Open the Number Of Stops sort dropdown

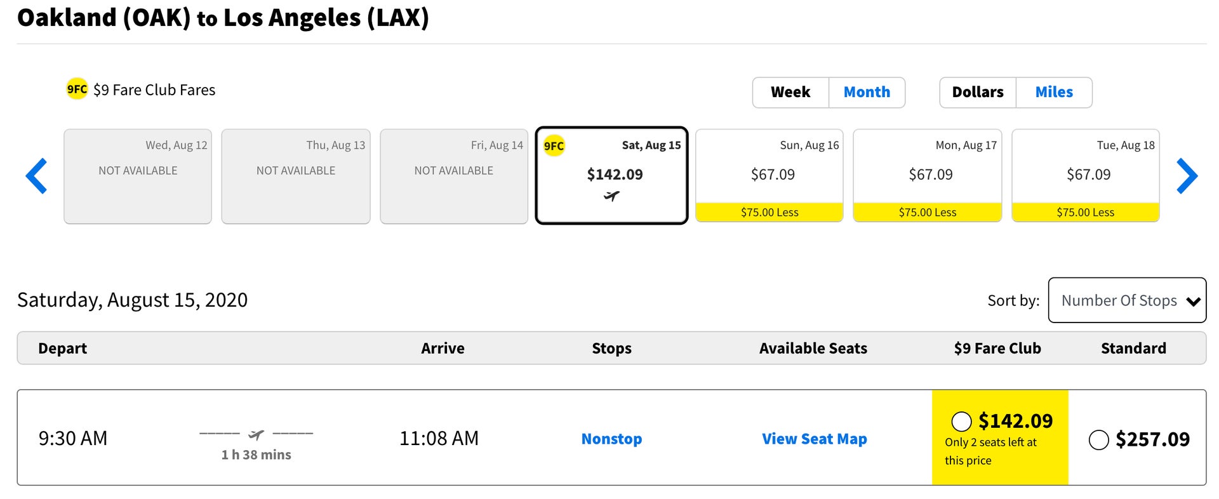click(1127, 300)
